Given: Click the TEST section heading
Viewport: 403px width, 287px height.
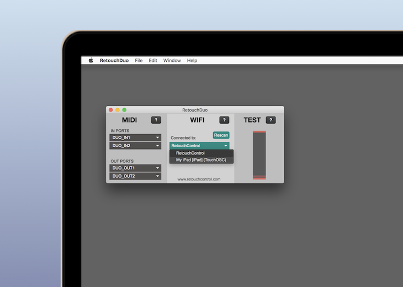Looking at the screenshot, I should coord(252,120).
